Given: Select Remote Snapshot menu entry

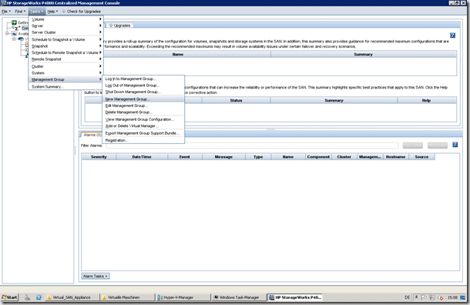Looking at the screenshot, I should (65, 59).
